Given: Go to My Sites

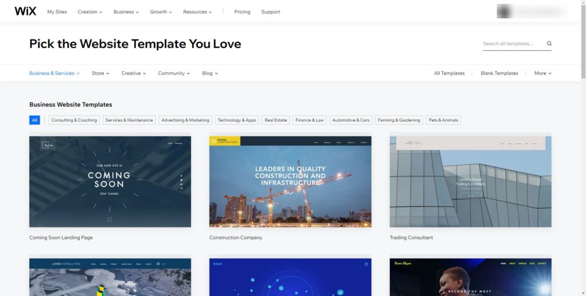Looking at the screenshot, I should tap(57, 12).
